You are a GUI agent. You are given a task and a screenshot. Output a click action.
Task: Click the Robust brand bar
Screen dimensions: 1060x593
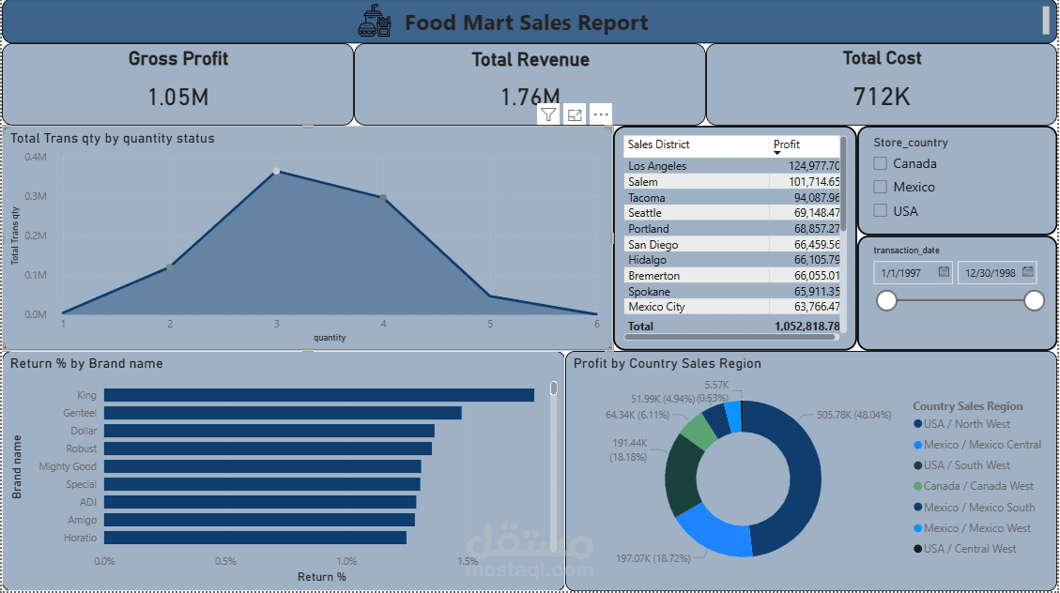point(268,449)
